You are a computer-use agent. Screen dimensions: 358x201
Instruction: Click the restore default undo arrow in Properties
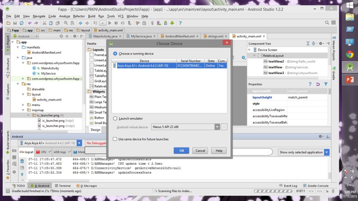click(318, 84)
